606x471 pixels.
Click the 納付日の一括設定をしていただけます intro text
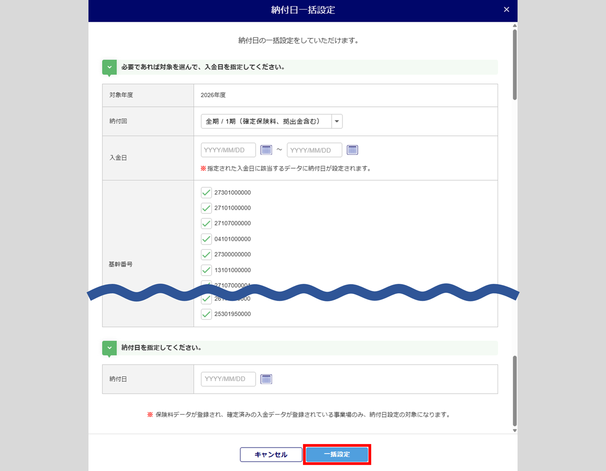(299, 41)
